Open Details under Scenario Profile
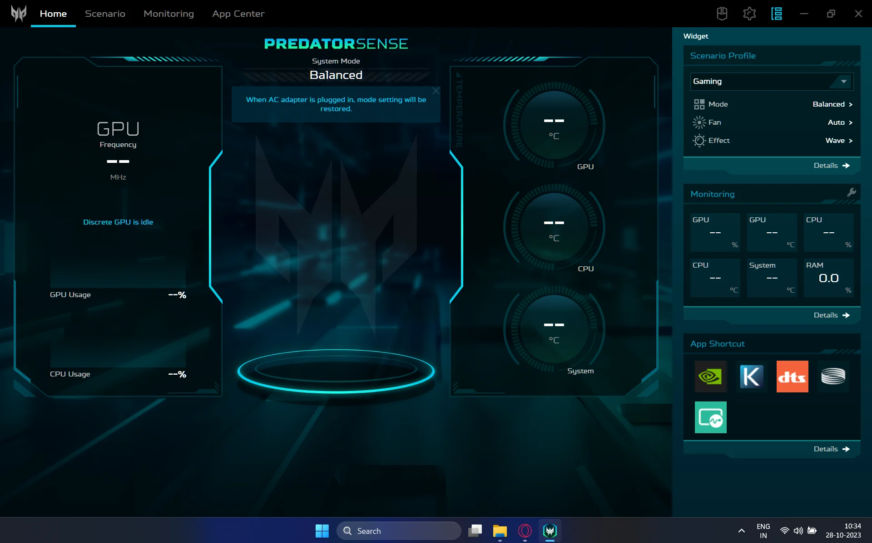Screen dimensions: 872x543 point(832,166)
